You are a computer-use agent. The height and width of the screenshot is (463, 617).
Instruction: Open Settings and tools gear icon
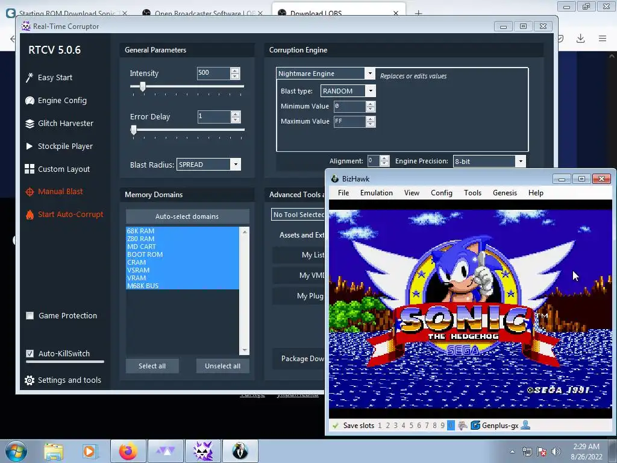point(30,380)
